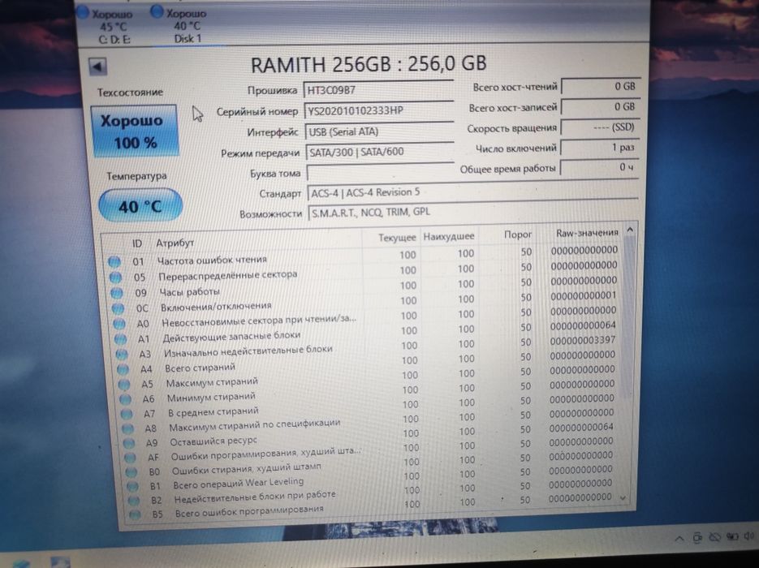Select row Перераспределённые сектора
The height and width of the screenshot is (568, 759).
click(364, 271)
